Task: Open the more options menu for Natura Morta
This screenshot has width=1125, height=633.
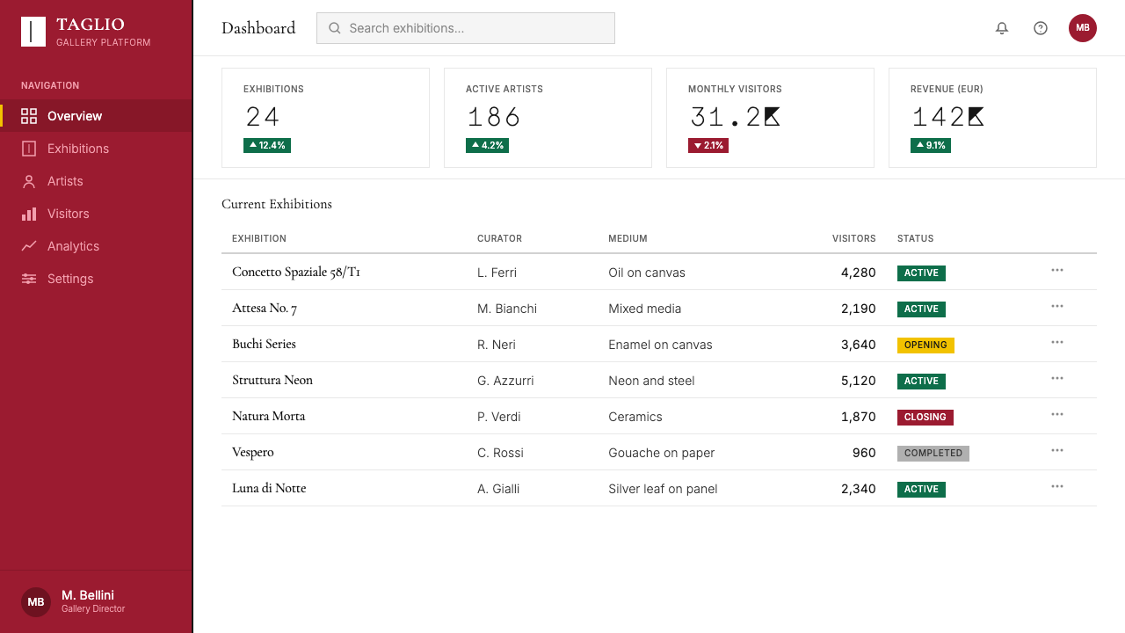Action: click(x=1057, y=415)
